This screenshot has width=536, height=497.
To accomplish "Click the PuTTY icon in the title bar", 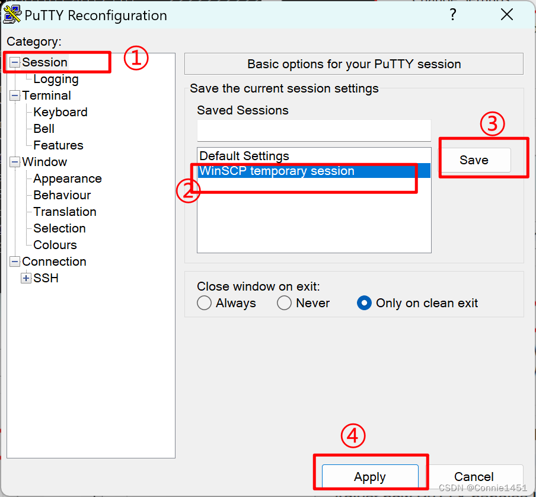I will click(12, 15).
